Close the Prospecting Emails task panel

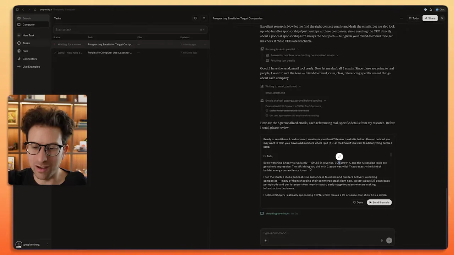click(x=442, y=18)
